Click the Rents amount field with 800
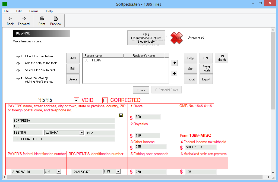278x182 pixels. pyautogui.click(x=148, y=117)
